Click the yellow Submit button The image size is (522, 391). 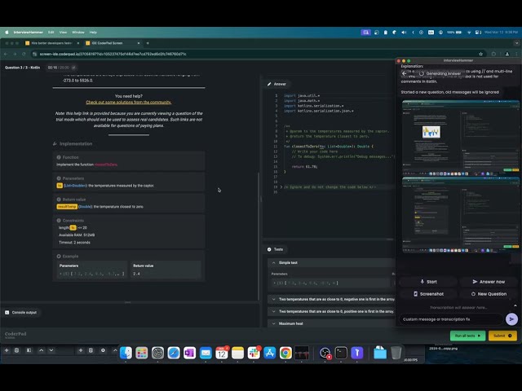click(x=502, y=336)
